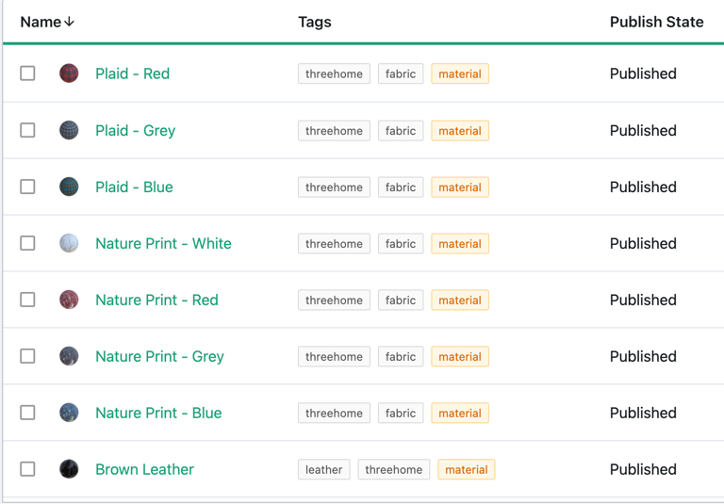The image size is (724, 504).
Task: Sort by Publish State column header
Action: click(656, 22)
